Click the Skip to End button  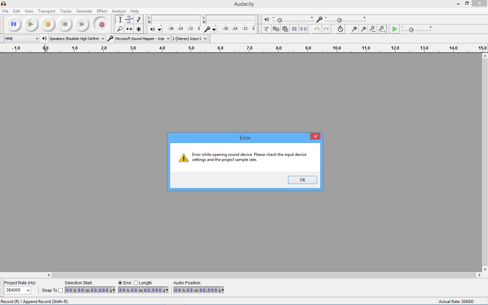(82, 24)
